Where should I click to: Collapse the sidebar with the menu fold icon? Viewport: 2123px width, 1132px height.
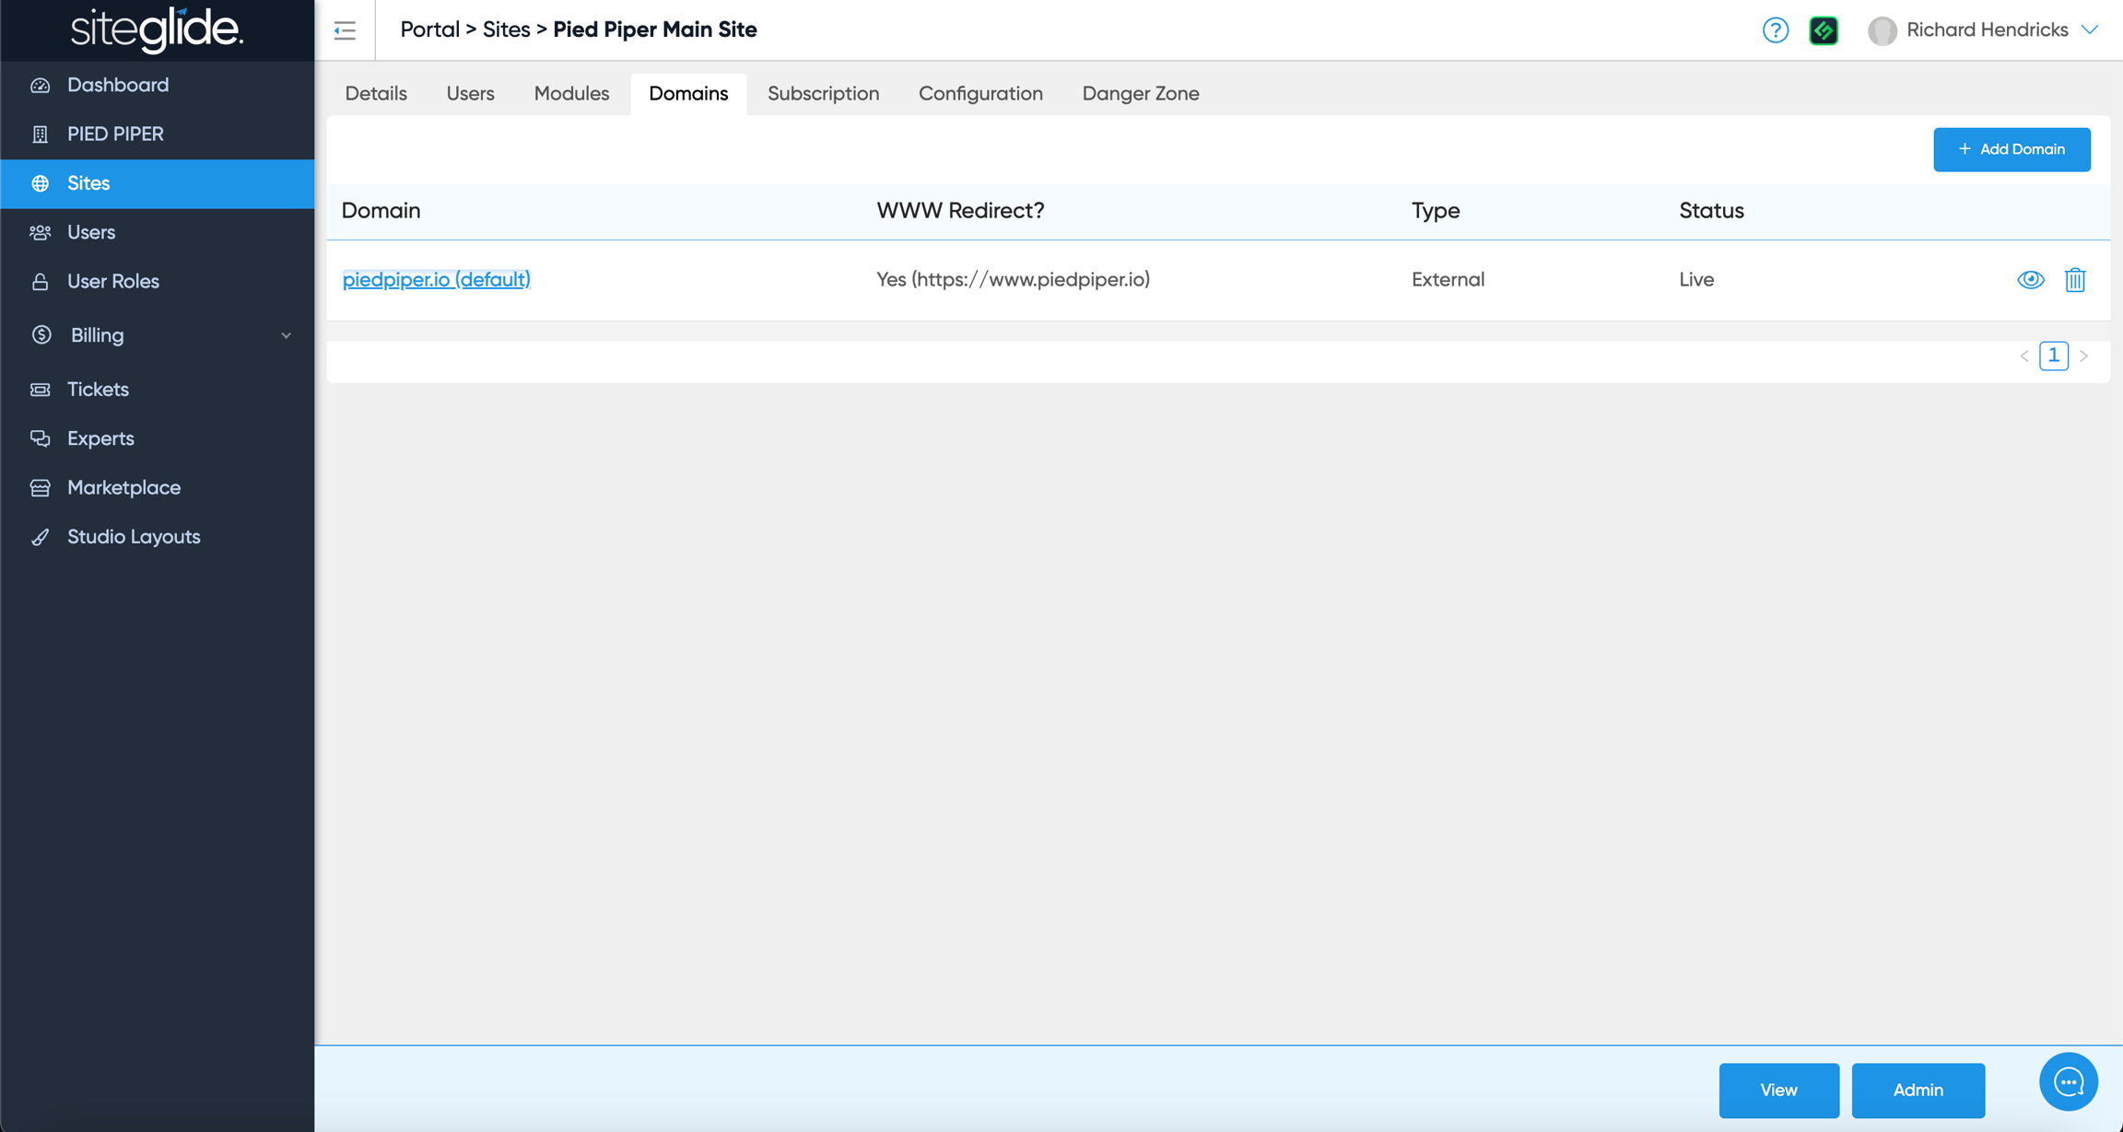(x=345, y=30)
